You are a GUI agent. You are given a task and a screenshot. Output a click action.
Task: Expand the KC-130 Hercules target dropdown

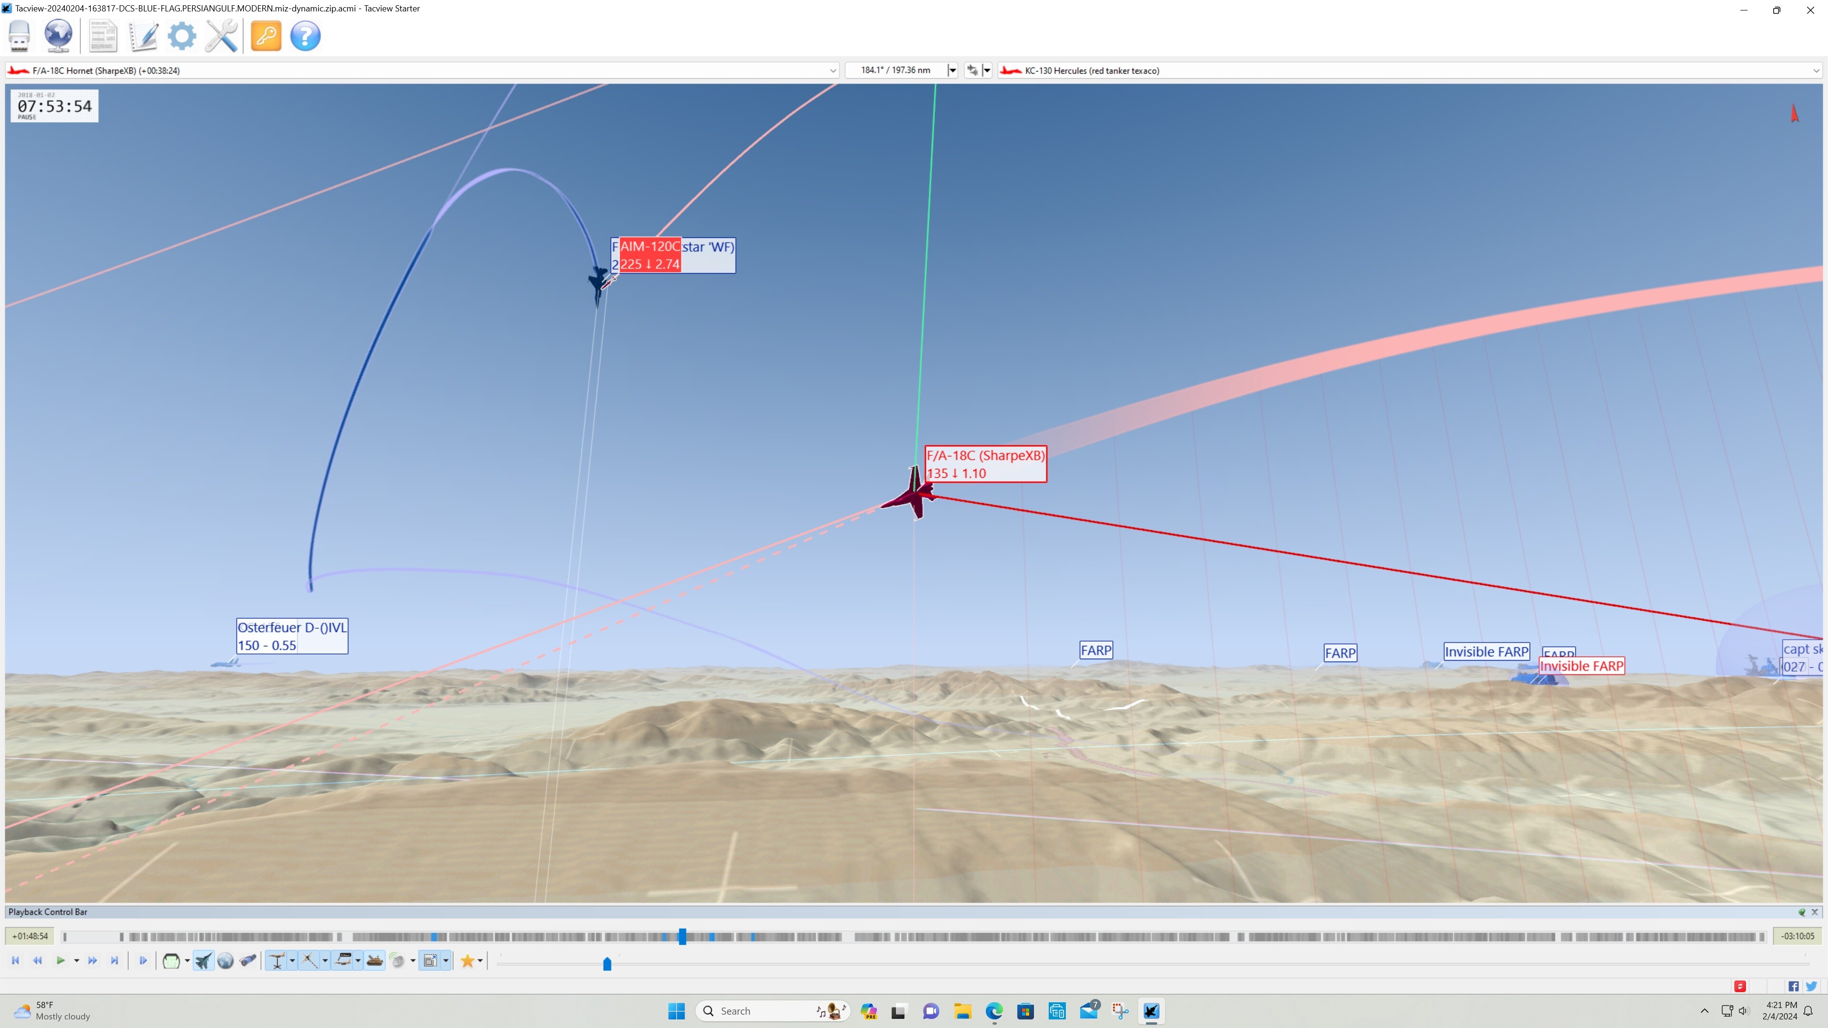click(1815, 70)
